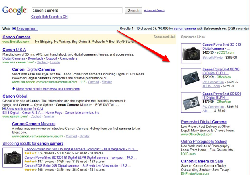250x175 pixels.
Task: Open Canon EOS Rebel XSi shopping link
Action: click(78, 166)
